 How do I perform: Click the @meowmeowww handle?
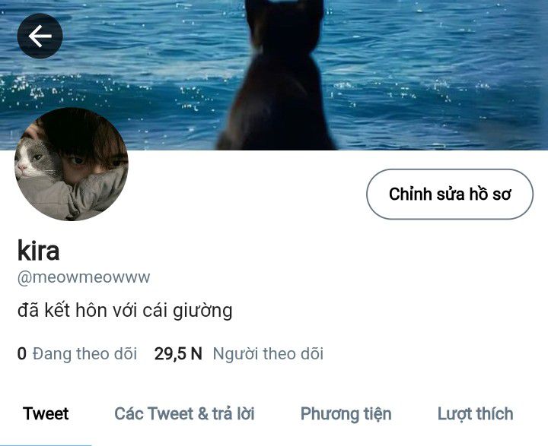84,277
